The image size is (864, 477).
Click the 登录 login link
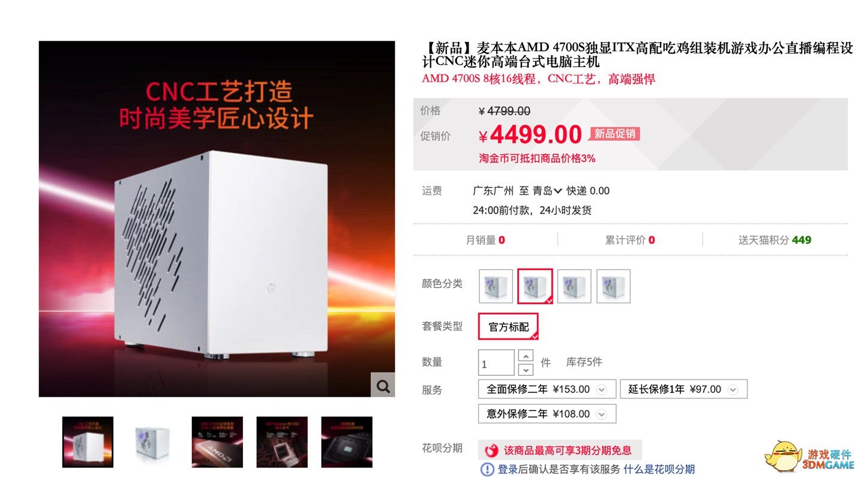tap(508, 469)
